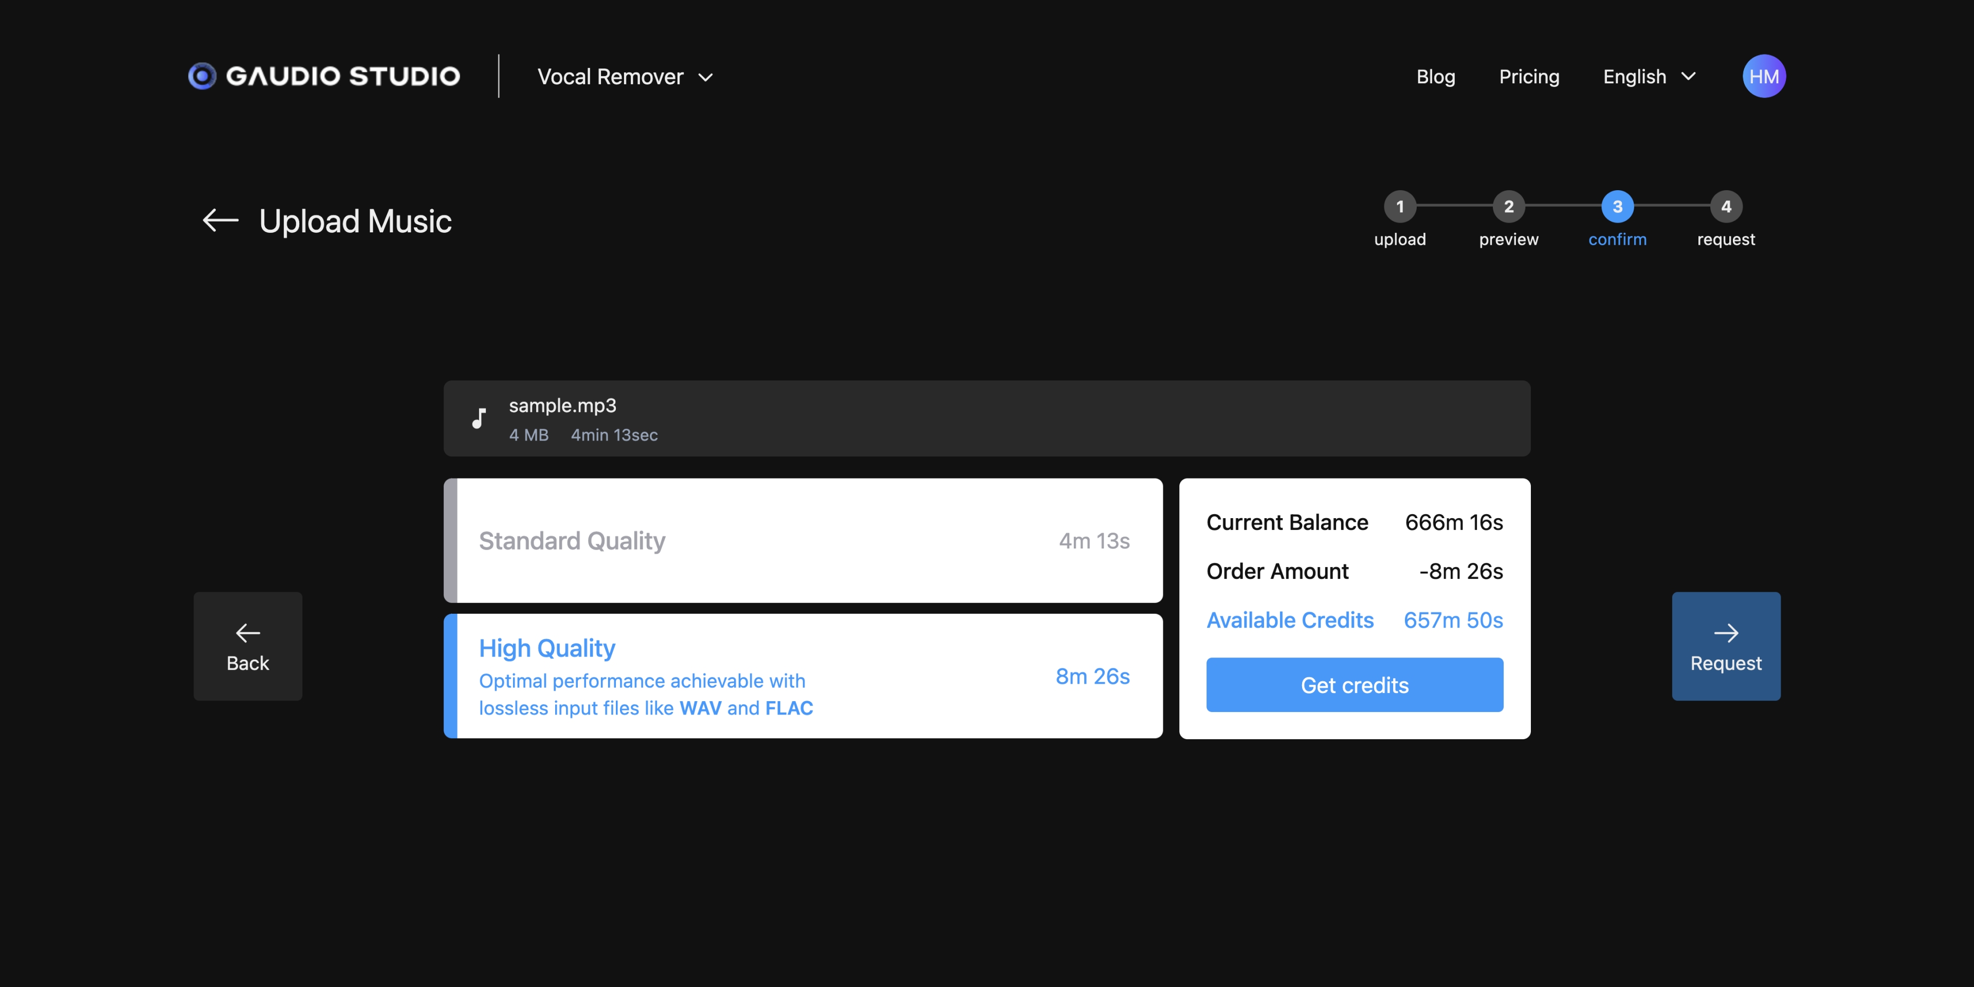Click the Request button with right arrow
Viewport: 1974px width, 987px height.
coord(1726,646)
